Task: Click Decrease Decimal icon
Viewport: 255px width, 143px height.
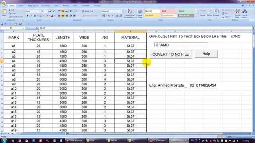Action: [x=120, y=16]
